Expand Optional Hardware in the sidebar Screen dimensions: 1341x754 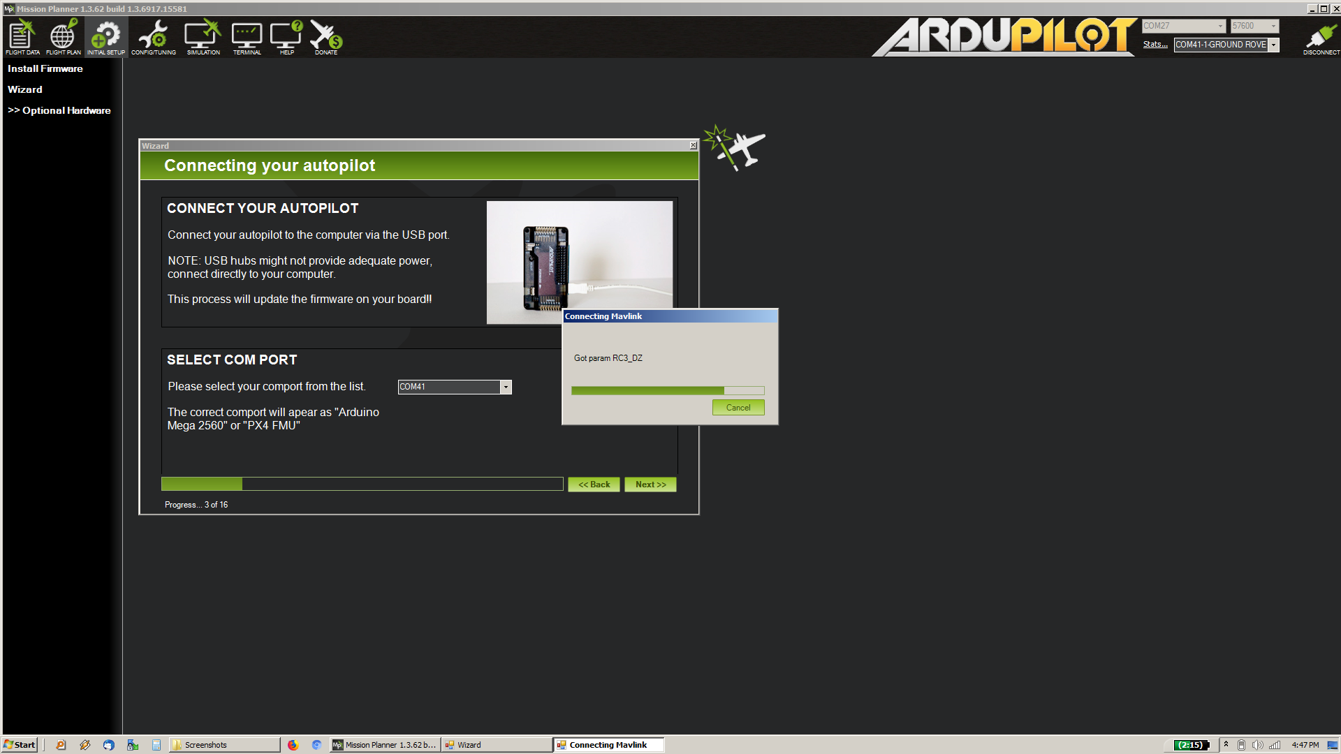(x=59, y=110)
